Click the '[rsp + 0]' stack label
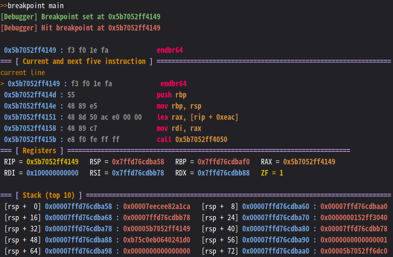The height and width of the screenshot is (257, 393). 23,207
